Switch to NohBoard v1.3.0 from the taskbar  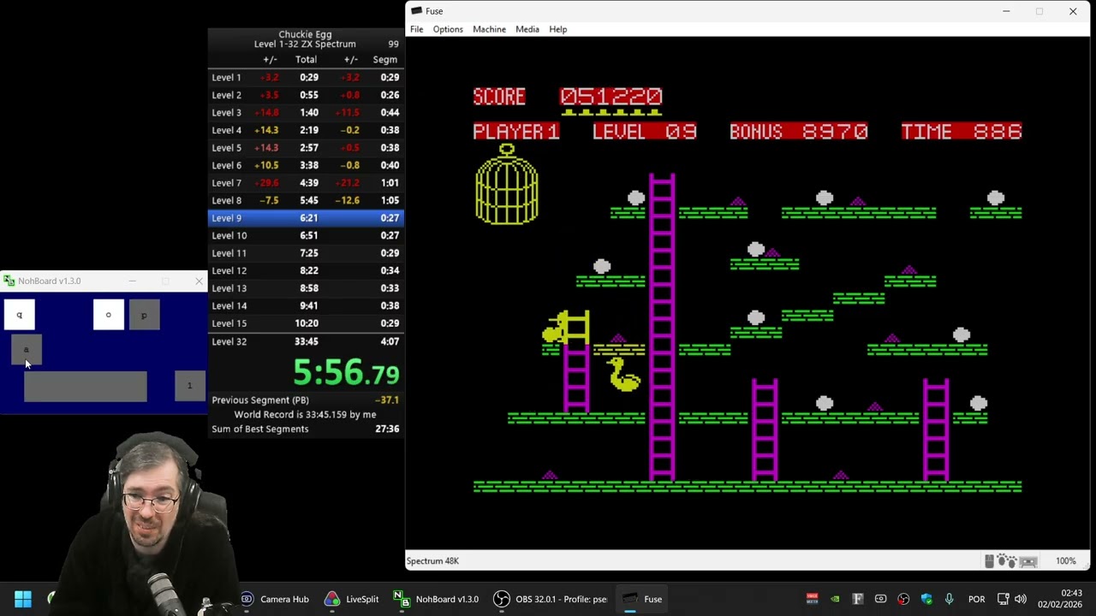coord(436,599)
